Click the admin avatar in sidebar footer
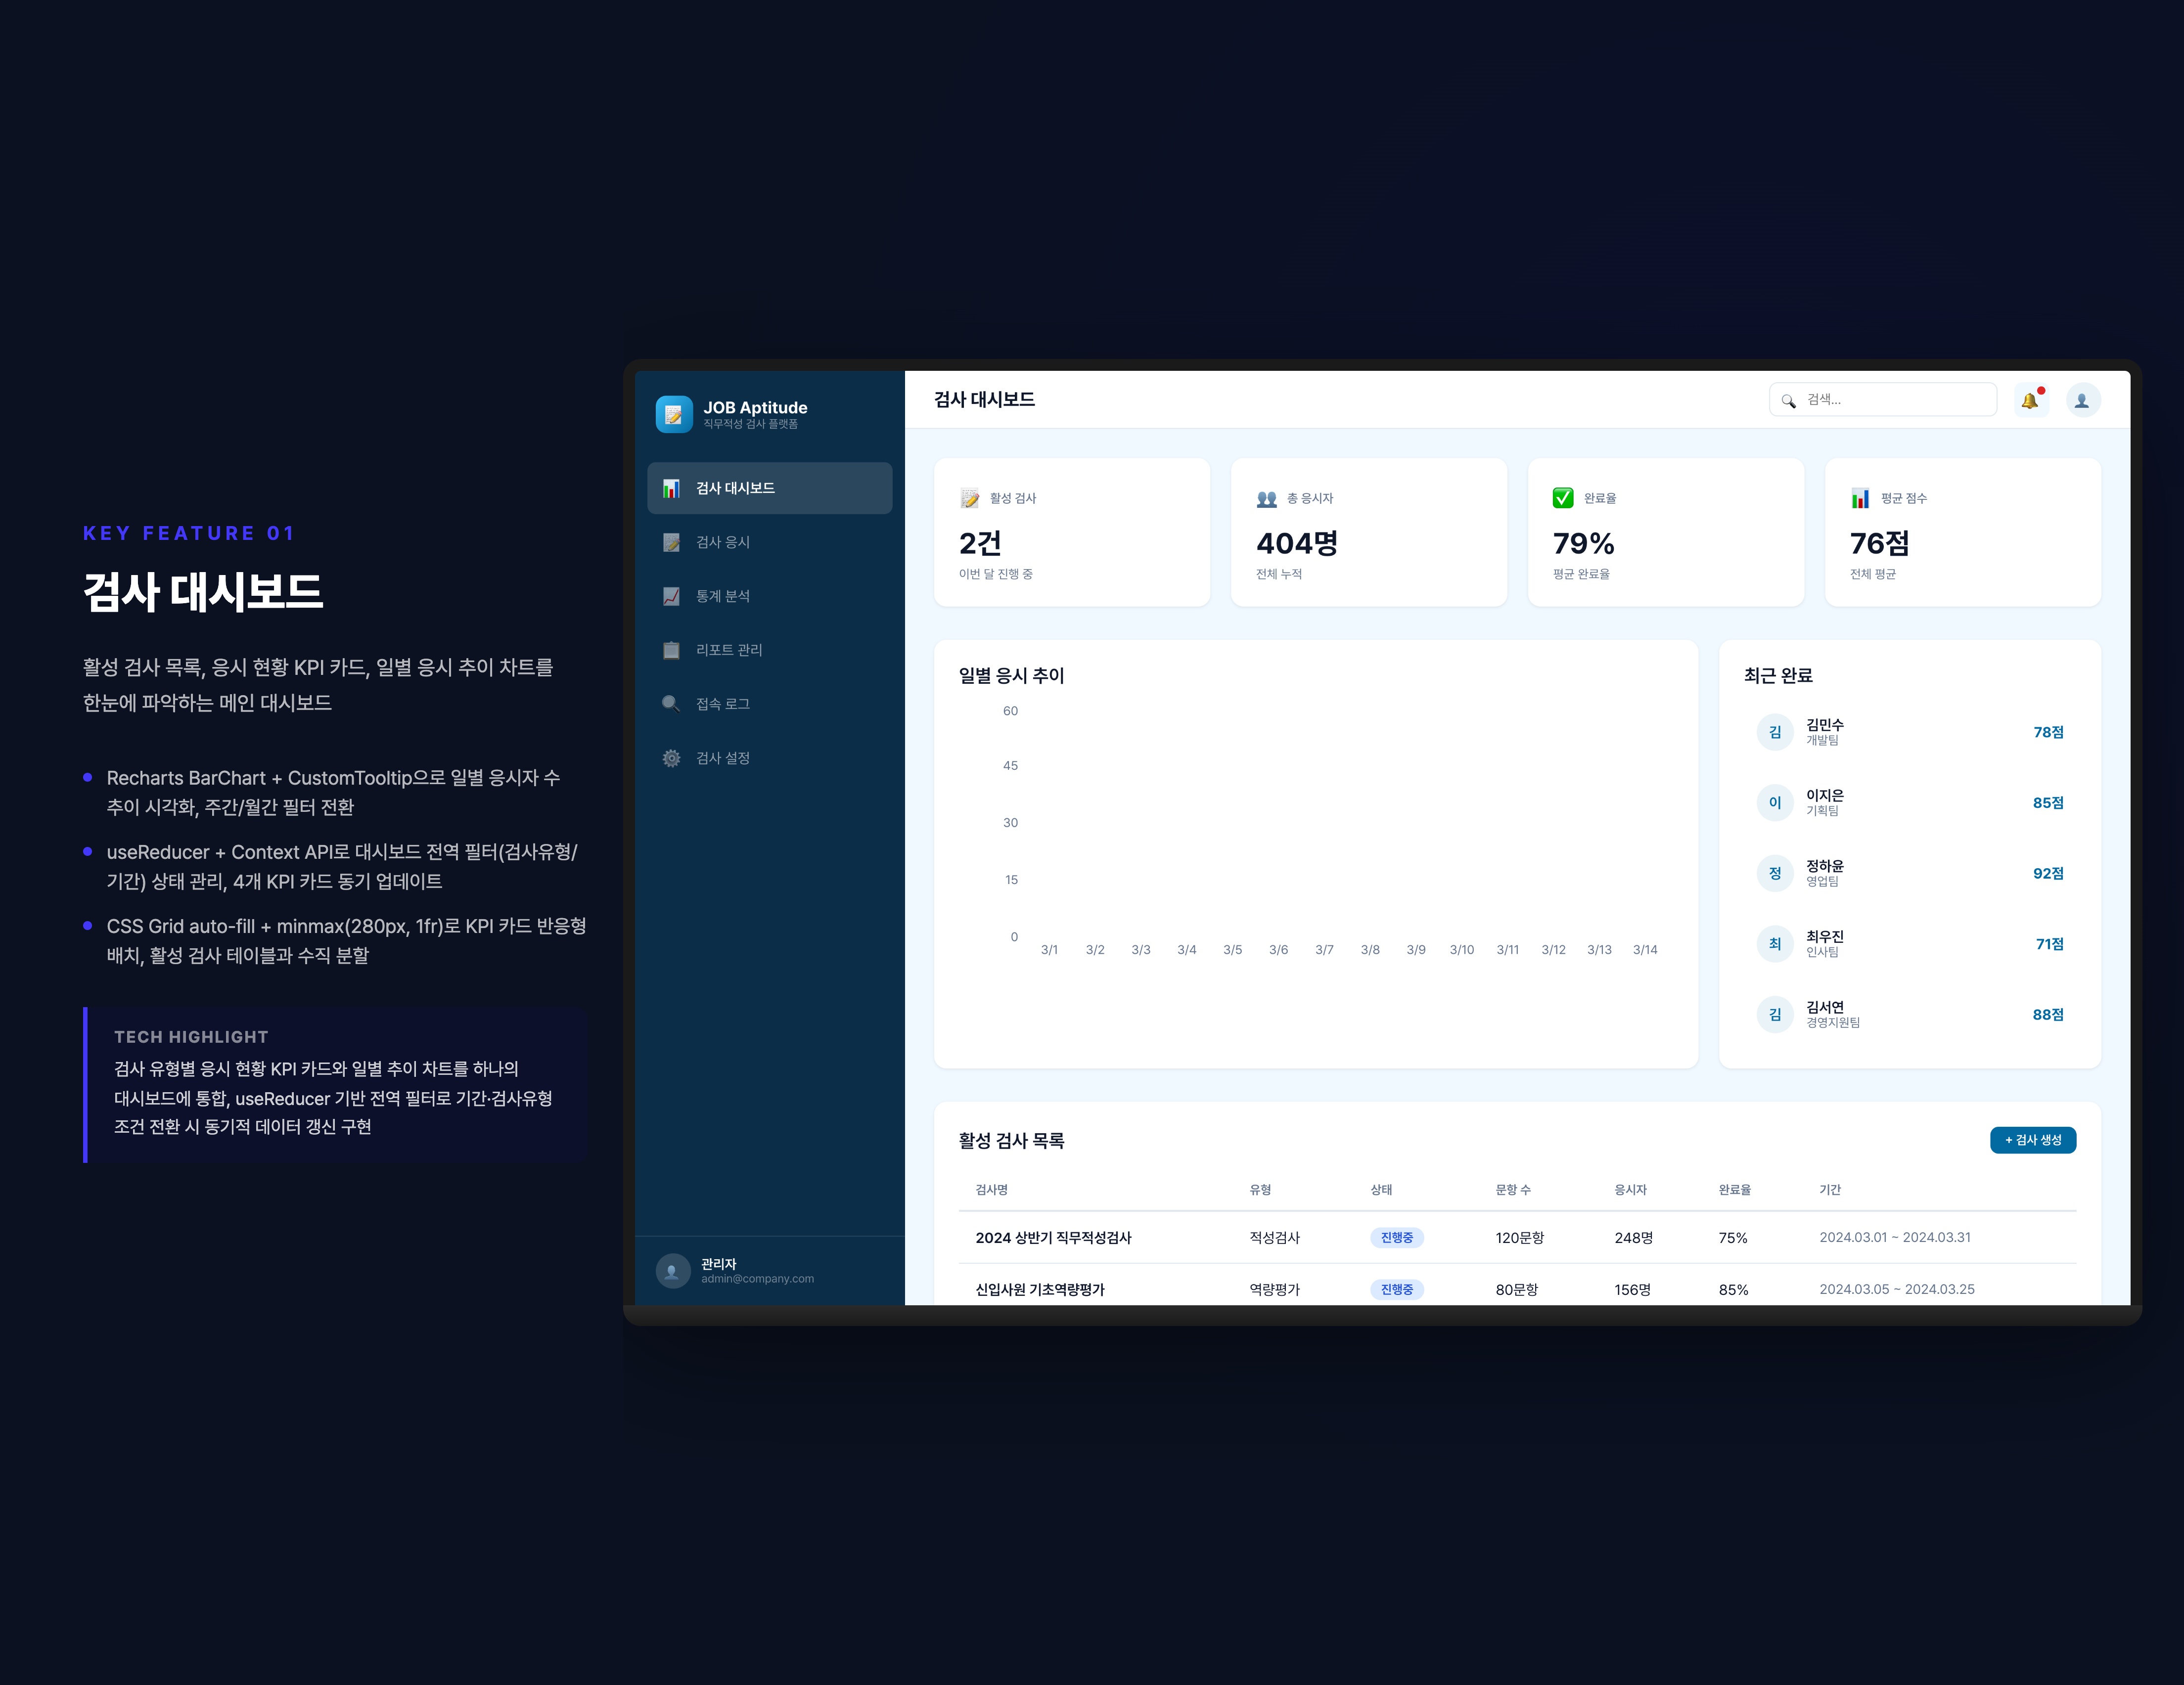The image size is (2184, 1685). tap(672, 1271)
